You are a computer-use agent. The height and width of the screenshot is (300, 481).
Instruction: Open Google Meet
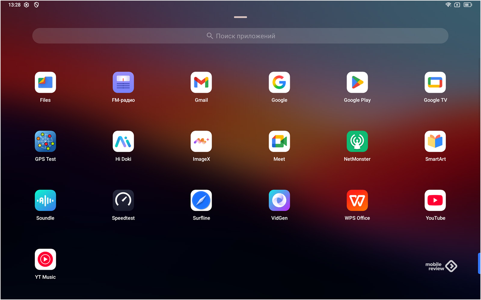point(279,141)
